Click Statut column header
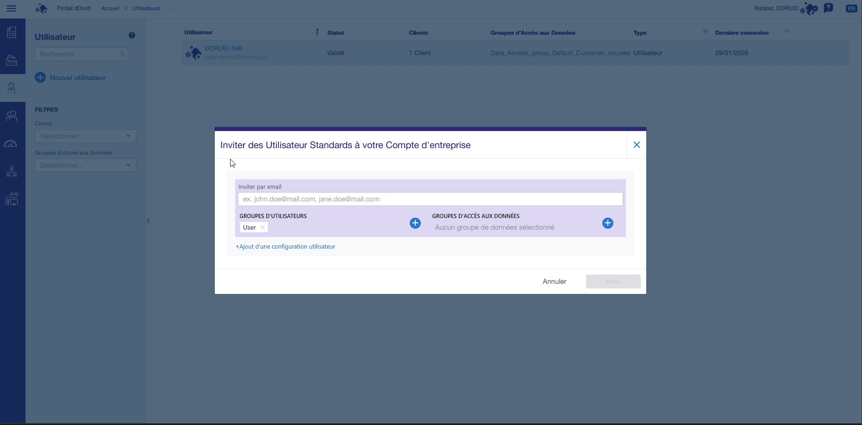 point(335,33)
